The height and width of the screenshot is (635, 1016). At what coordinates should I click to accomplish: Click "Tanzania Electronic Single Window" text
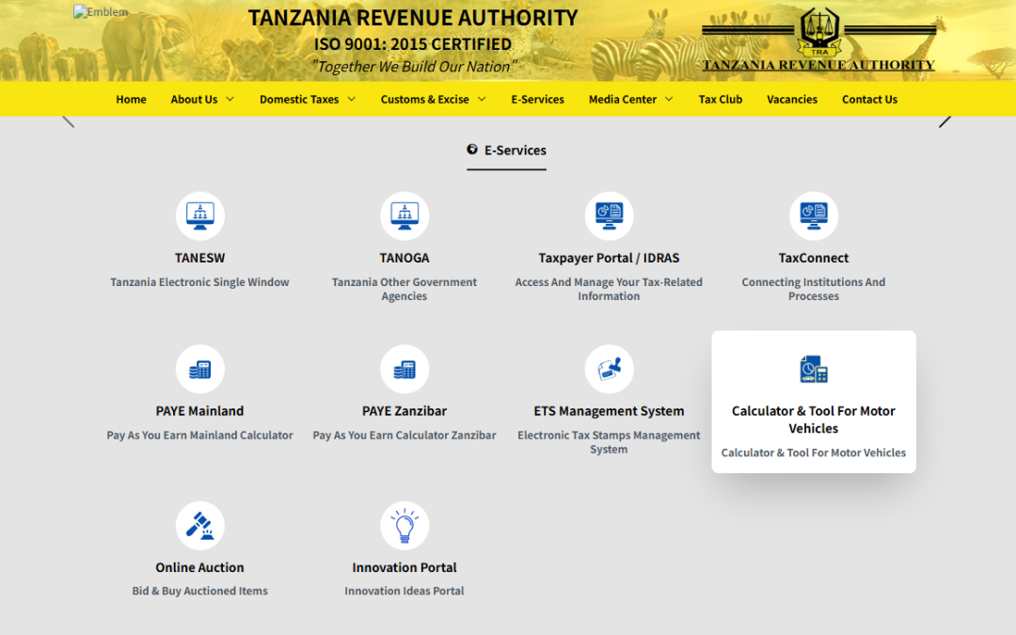pos(199,282)
